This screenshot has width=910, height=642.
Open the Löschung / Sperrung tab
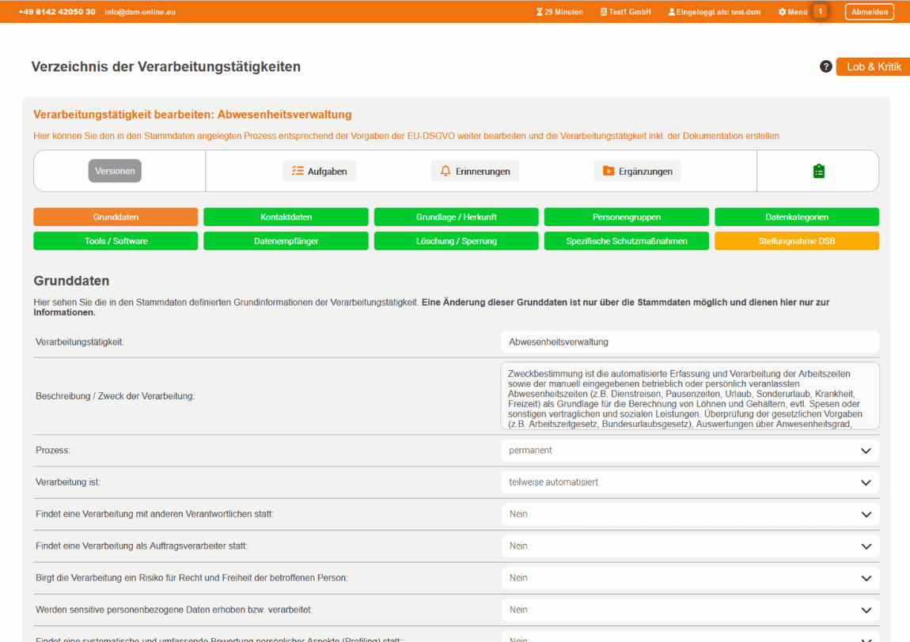coord(456,241)
